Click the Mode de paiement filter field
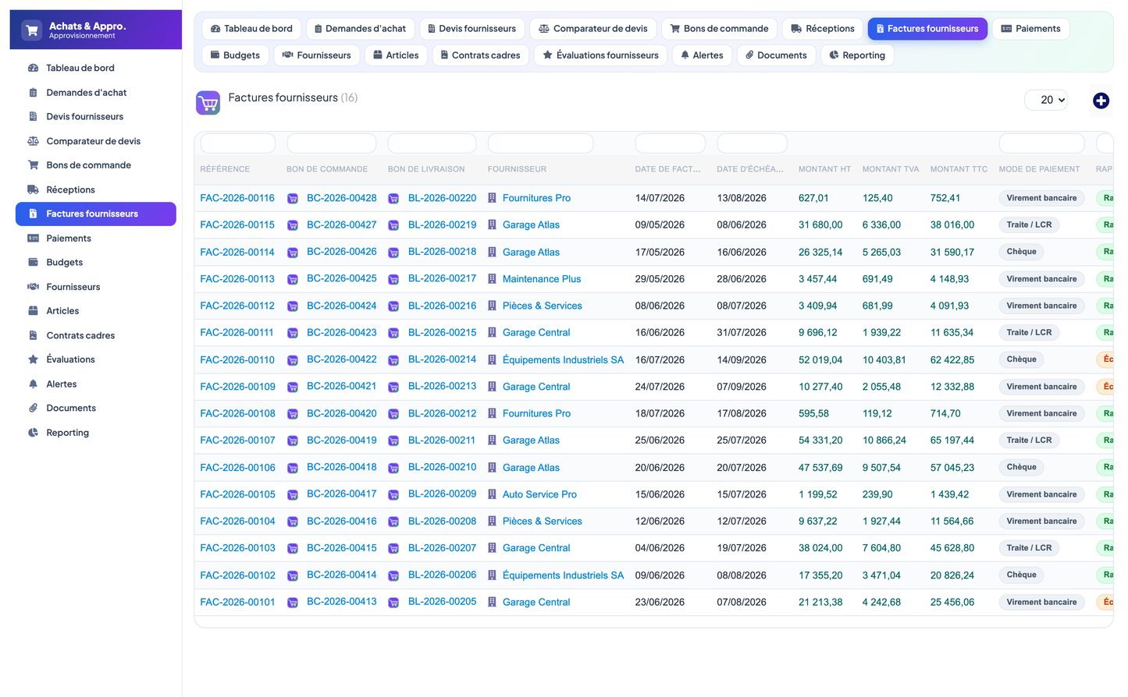Image resolution: width=1128 pixels, height=697 pixels. coord(1041,143)
